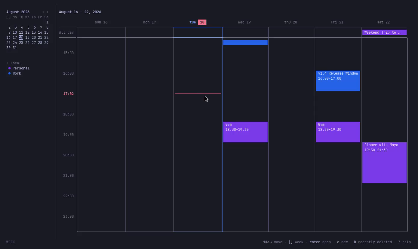Pick August 31 in mini calendar
The height and width of the screenshot is (249, 418).
tap(15, 48)
